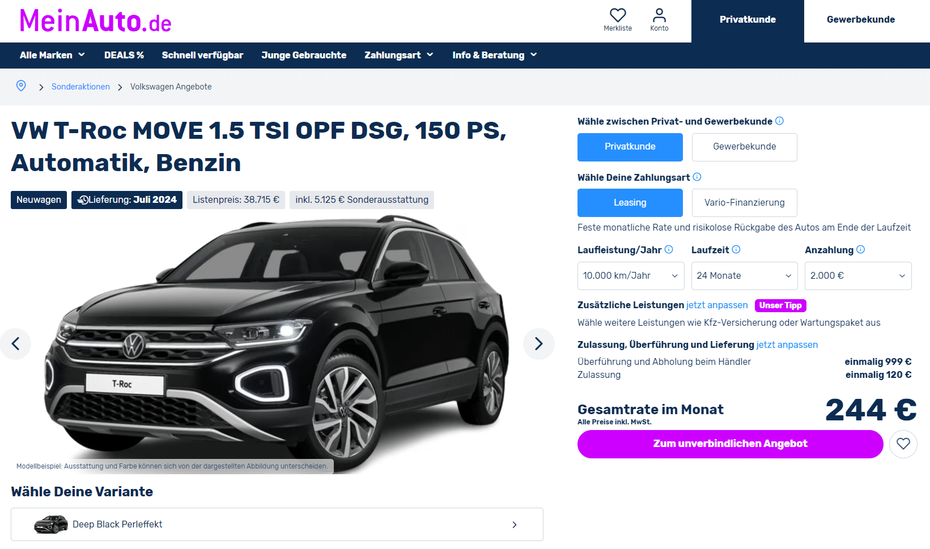Click the main T-Roc car image
This screenshot has height=549, width=930.
pyautogui.click(x=277, y=344)
